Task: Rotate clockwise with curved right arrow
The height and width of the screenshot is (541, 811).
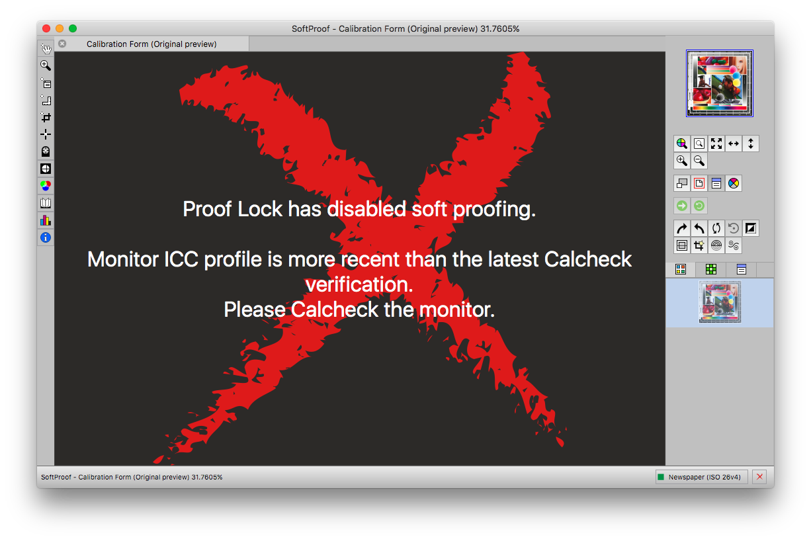Action: tap(682, 229)
